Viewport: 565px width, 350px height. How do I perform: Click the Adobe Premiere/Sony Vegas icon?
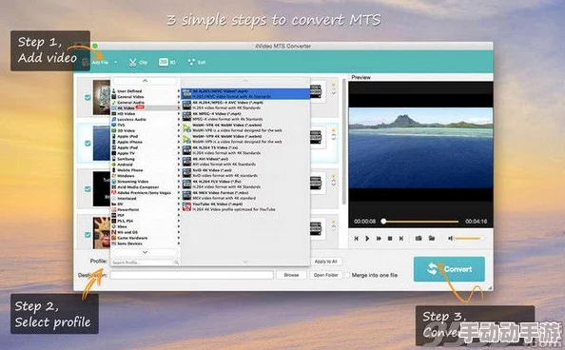114,193
